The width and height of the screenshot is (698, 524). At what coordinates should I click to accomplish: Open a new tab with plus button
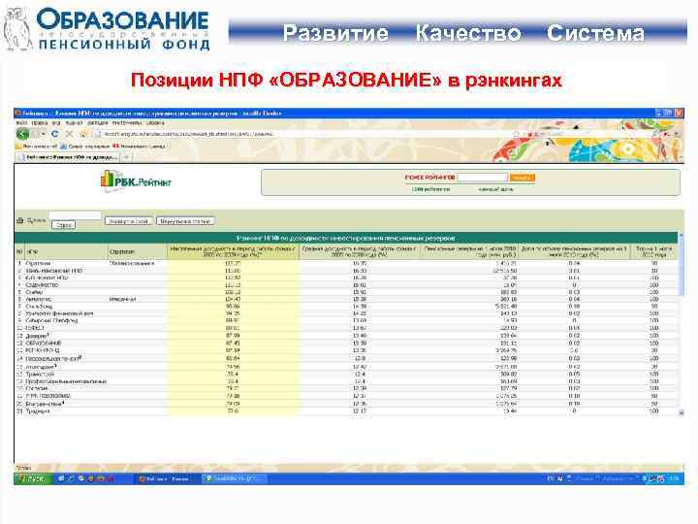point(126,157)
